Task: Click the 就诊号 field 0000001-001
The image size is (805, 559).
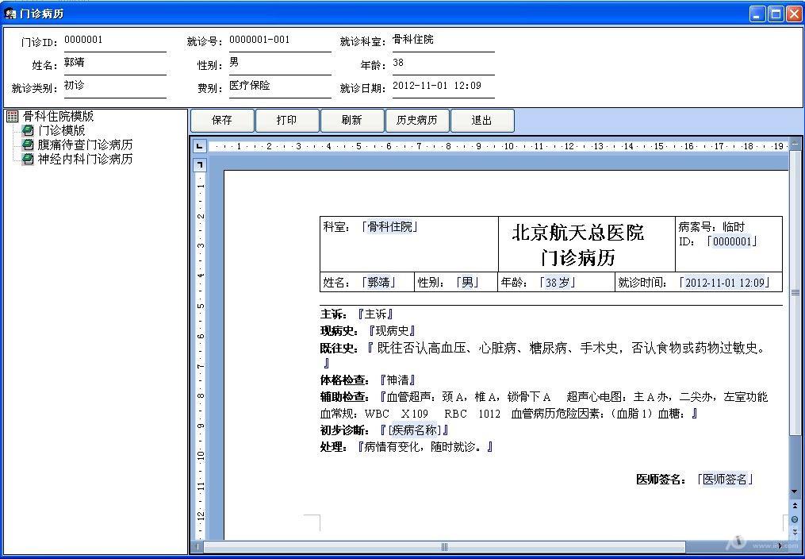Action: (280, 41)
